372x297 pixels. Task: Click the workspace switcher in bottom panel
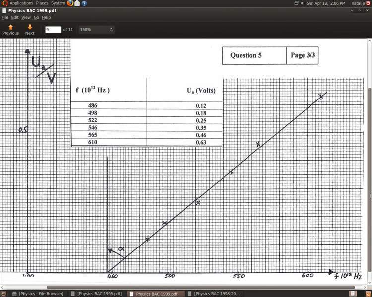tap(353, 294)
